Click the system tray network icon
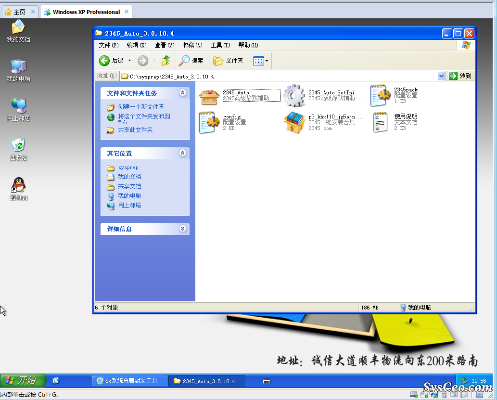 pos(464,380)
